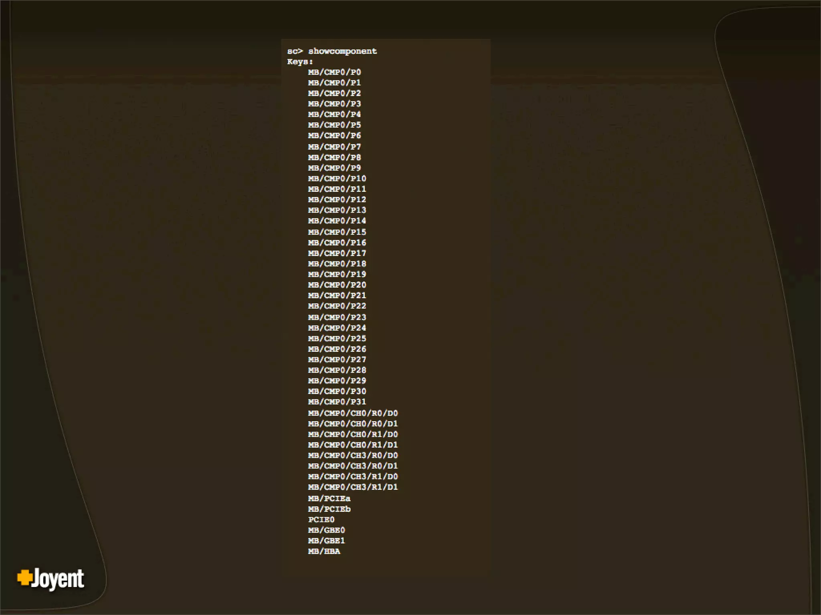This screenshot has width=821, height=615.
Task: Select the MB/CMP0/P29 entry
Action: coord(337,380)
